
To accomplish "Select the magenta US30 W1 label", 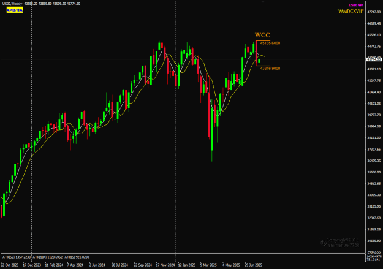I will pos(356,5).
